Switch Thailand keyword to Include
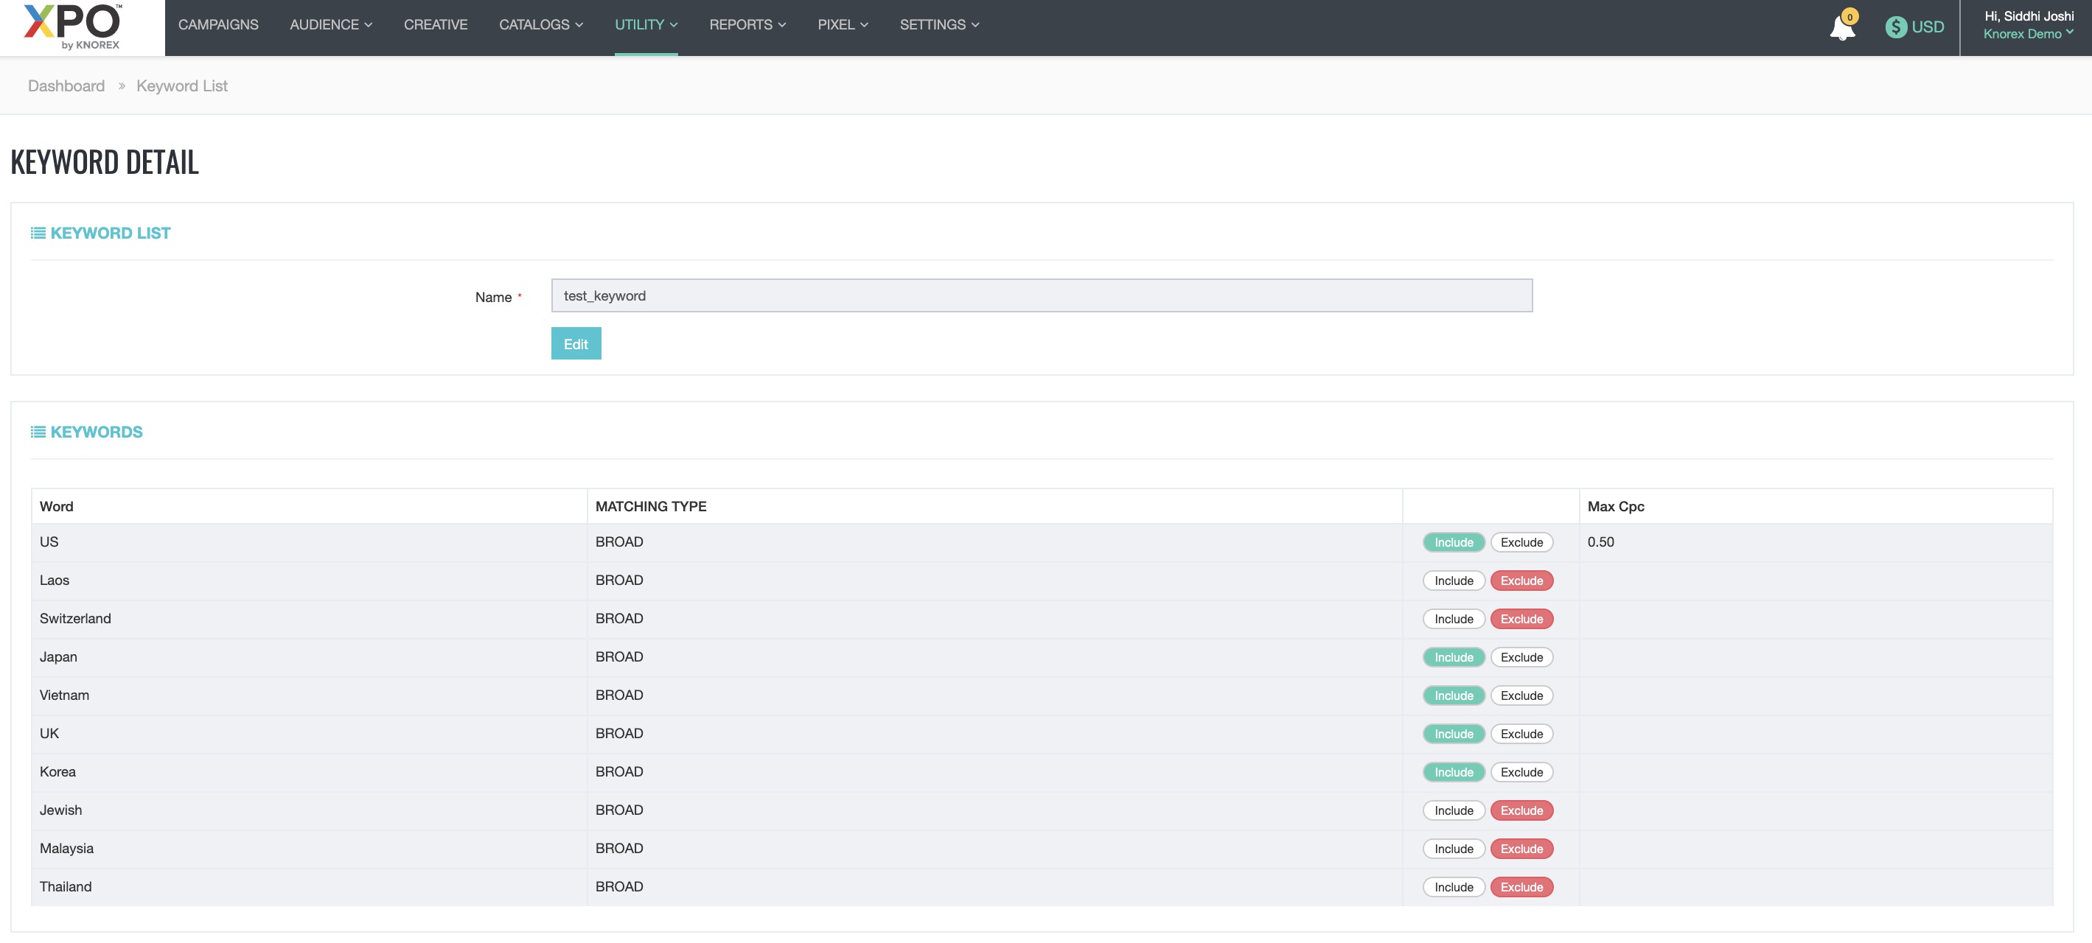The width and height of the screenshot is (2092, 943). coord(1453,887)
